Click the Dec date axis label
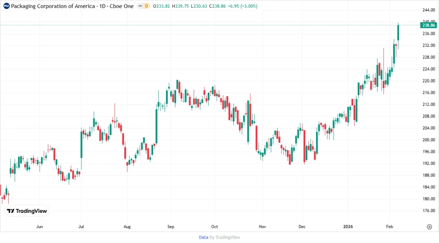The width and height of the screenshot is (439, 243). click(x=302, y=227)
